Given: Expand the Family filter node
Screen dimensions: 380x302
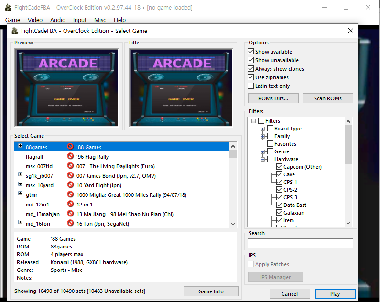Looking at the screenshot, I should click(262, 136).
